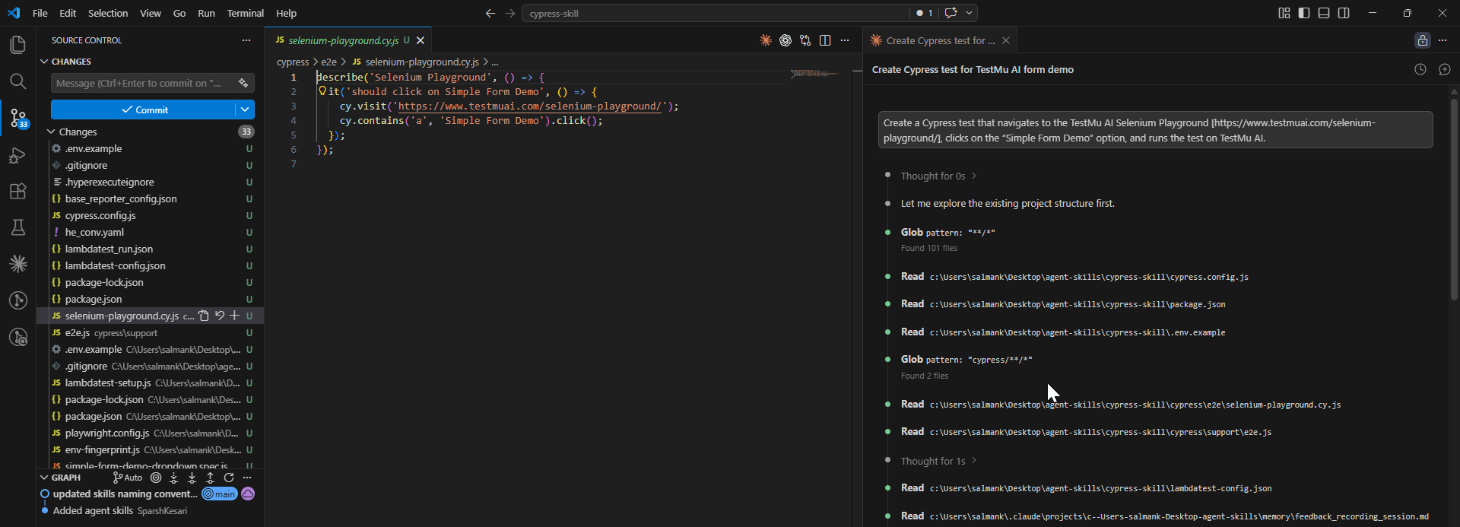This screenshot has width=1460, height=527.
Task: Open editor More Actions ellipsis menu
Action: tap(845, 40)
